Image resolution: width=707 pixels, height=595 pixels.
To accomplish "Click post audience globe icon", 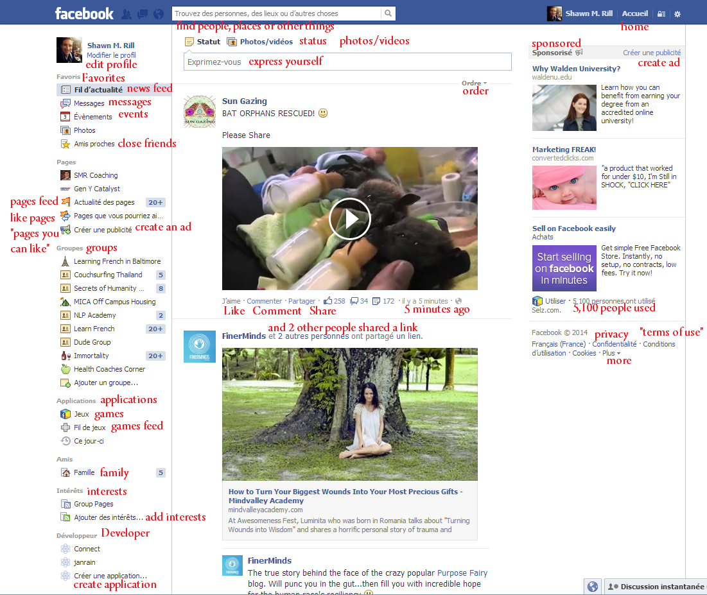I will pyautogui.click(x=458, y=301).
